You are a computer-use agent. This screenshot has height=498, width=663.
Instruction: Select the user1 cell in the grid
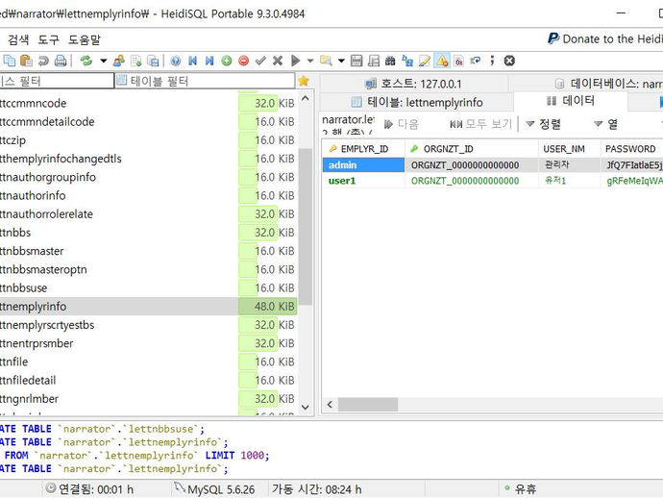(x=363, y=181)
